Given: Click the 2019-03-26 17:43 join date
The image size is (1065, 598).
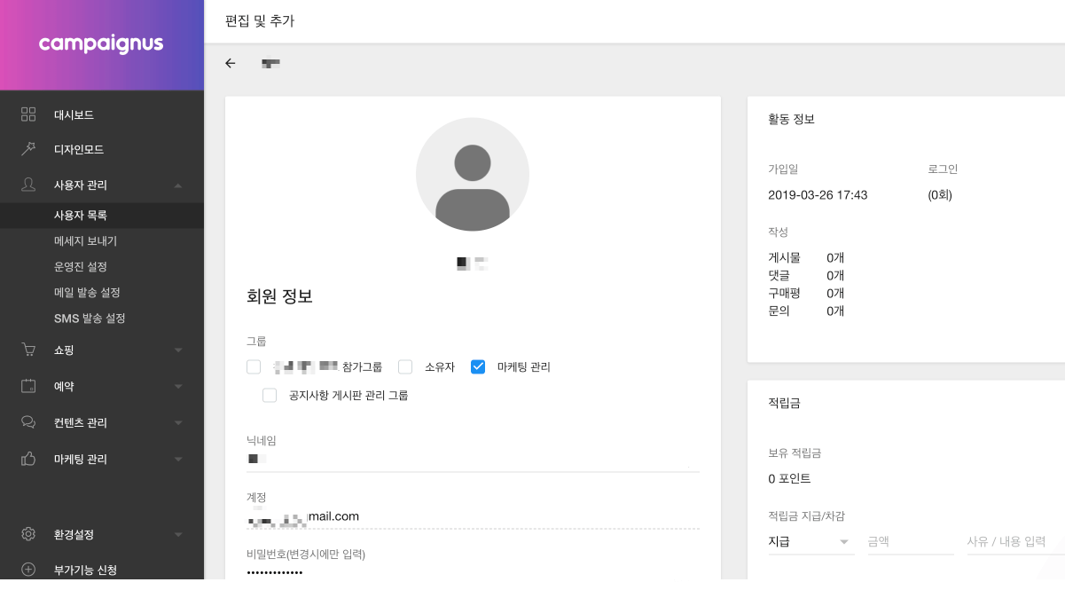Looking at the screenshot, I should point(818,195).
